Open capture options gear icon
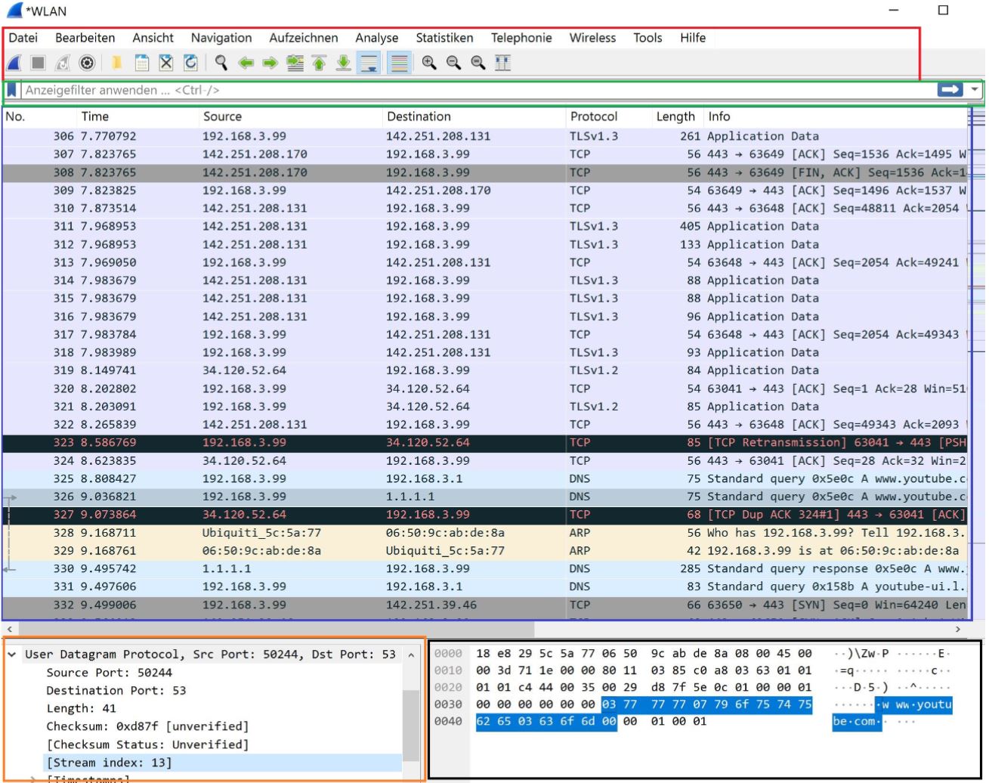This screenshot has height=783, width=989. pos(87,63)
